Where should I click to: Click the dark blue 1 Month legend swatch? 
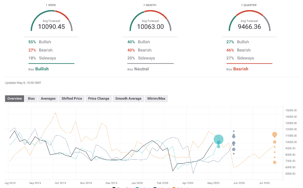coord(156,187)
